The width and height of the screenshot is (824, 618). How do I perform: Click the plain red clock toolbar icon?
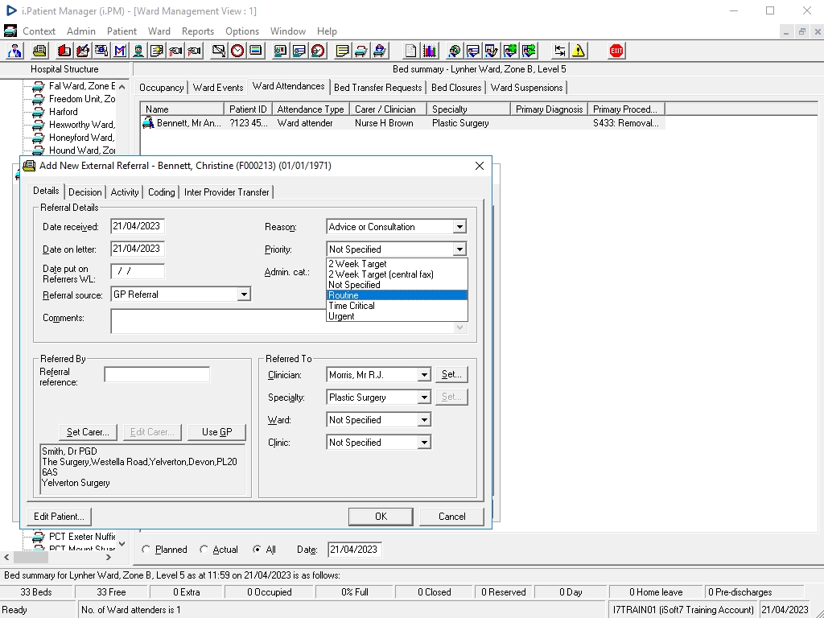[237, 51]
